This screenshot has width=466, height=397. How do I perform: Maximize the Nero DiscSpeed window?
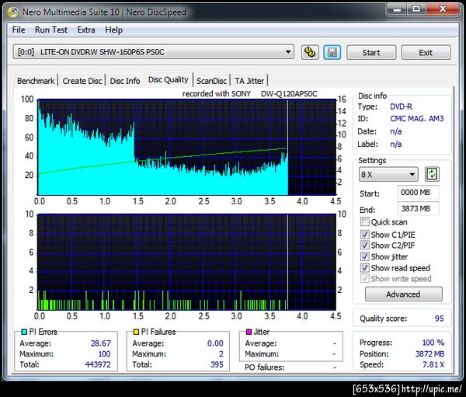[x=416, y=9]
